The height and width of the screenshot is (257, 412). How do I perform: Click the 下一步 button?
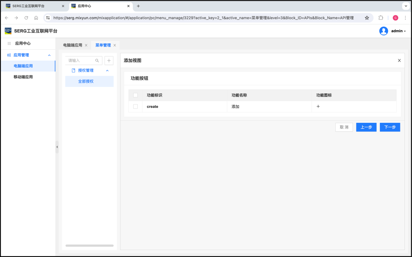click(390, 127)
